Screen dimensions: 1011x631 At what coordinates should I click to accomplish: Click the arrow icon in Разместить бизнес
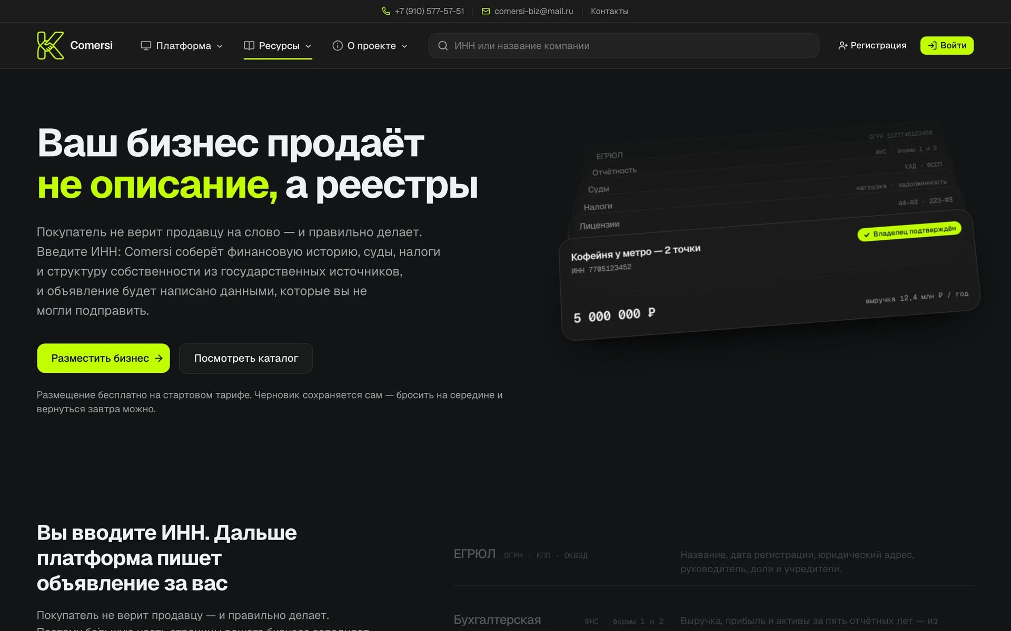(158, 358)
